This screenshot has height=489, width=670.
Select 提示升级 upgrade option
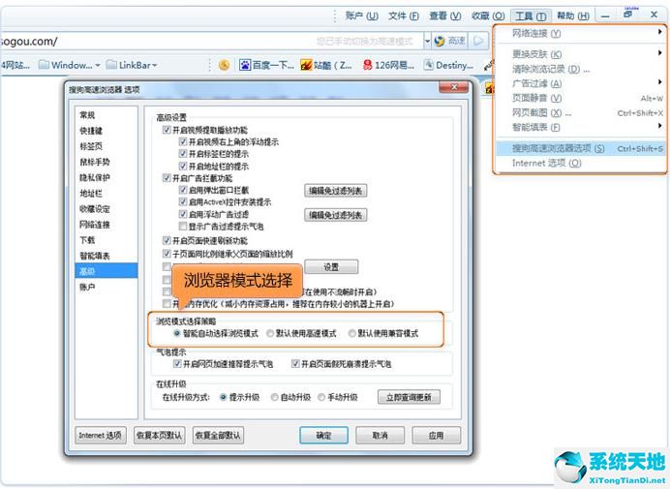pyautogui.click(x=223, y=397)
